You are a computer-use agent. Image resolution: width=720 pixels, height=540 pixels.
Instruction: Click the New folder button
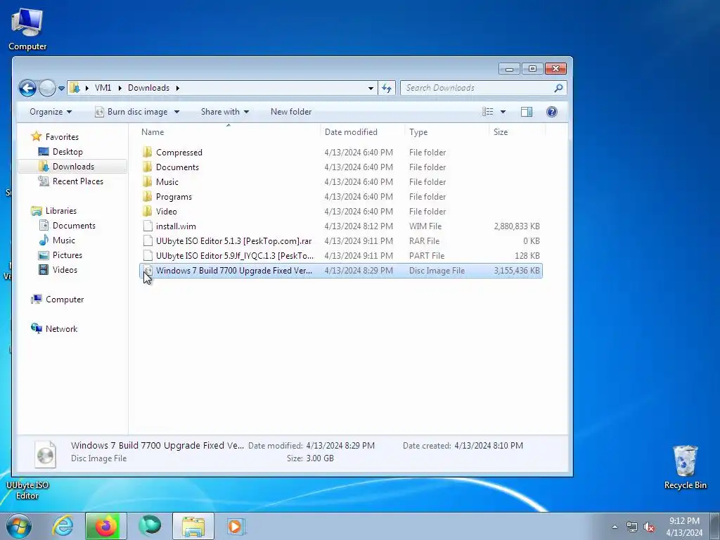tap(291, 112)
